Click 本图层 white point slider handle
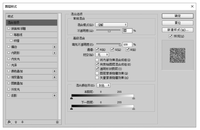This screenshot has width=200, height=130. [134, 98]
